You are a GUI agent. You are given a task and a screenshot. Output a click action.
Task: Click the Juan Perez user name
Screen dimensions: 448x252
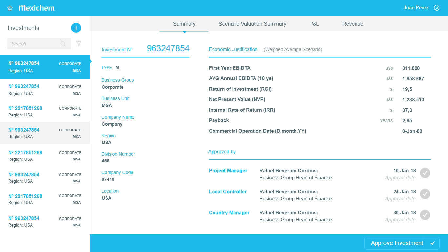416,8
